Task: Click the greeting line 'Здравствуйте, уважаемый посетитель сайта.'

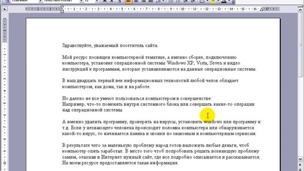Action: tap(110, 46)
